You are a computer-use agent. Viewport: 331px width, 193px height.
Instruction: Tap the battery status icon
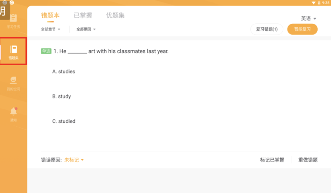tap(319, 2)
